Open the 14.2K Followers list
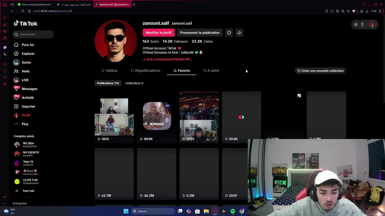Viewport: 385px width, 216px height. [175, 41]
